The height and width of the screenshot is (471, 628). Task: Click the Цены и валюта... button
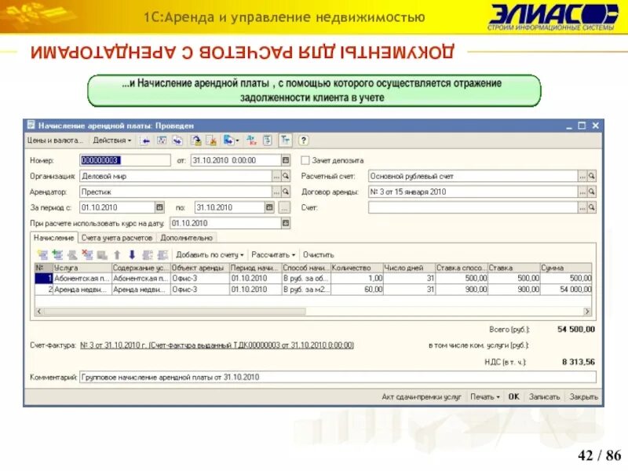tap(55, 141)
